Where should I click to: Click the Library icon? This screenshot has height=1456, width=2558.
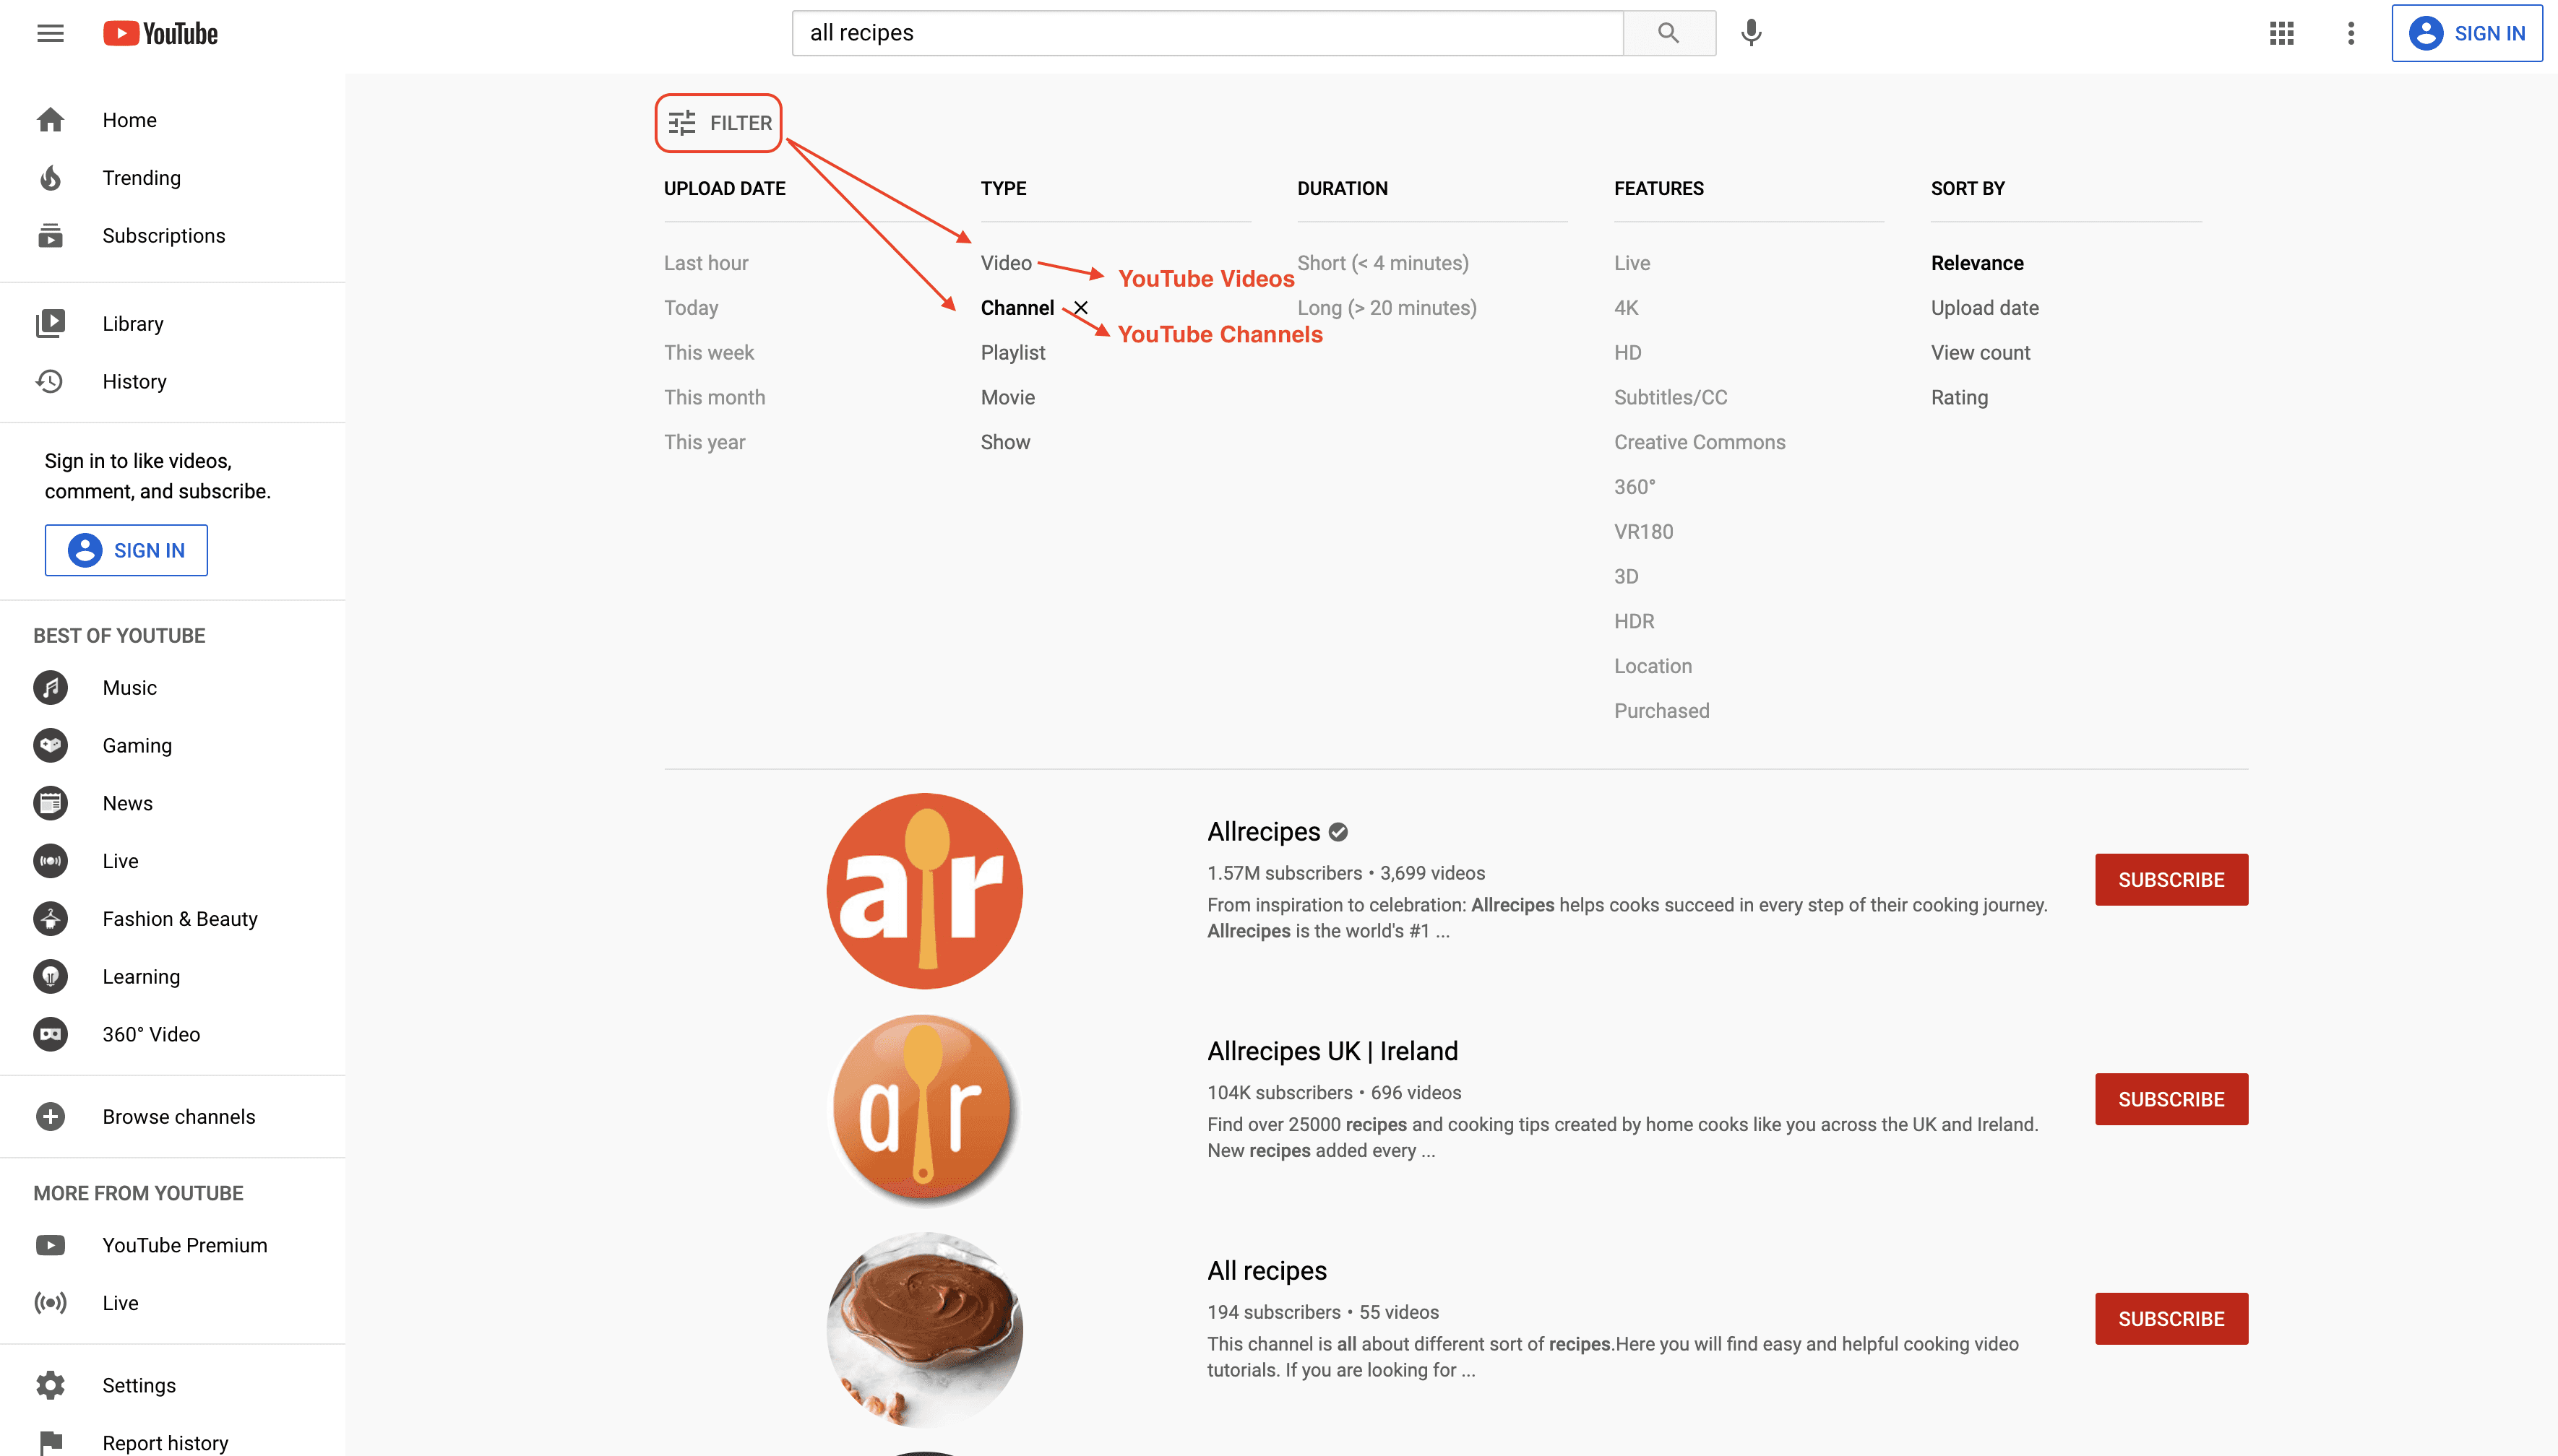[50, 324]
